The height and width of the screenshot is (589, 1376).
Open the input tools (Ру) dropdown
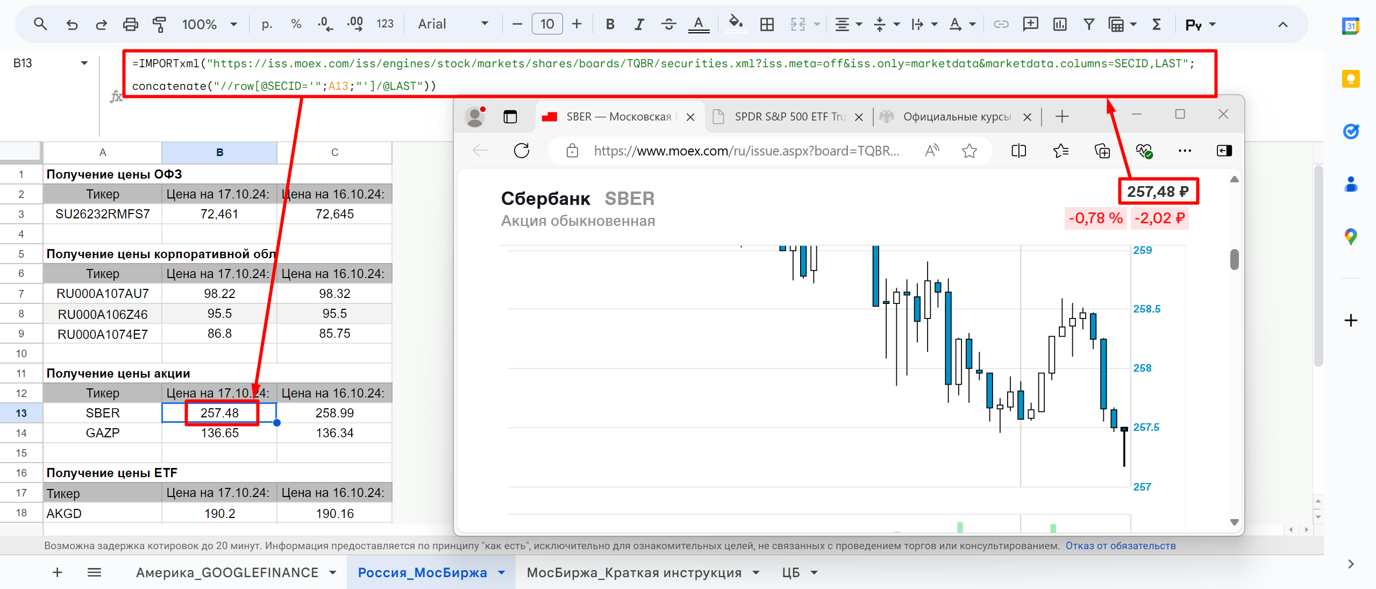pos(1200,24)
